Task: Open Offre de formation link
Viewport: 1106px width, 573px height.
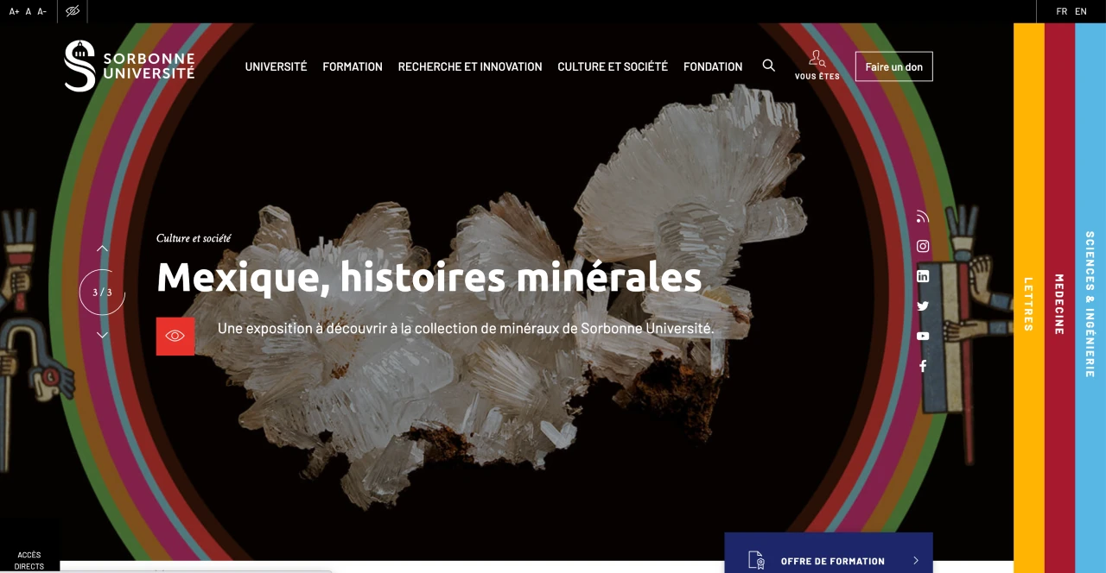Action: point(829,553)
